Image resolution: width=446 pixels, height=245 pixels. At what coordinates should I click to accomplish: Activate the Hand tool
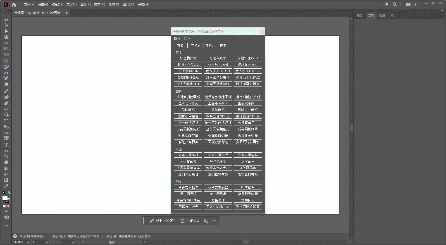(6, 162)
